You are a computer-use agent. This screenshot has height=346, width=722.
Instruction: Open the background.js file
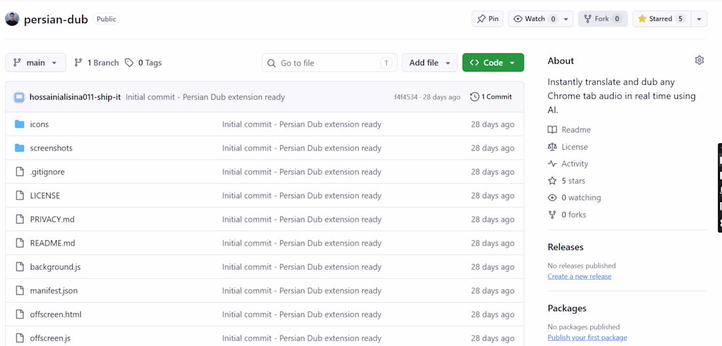[56, 267]
